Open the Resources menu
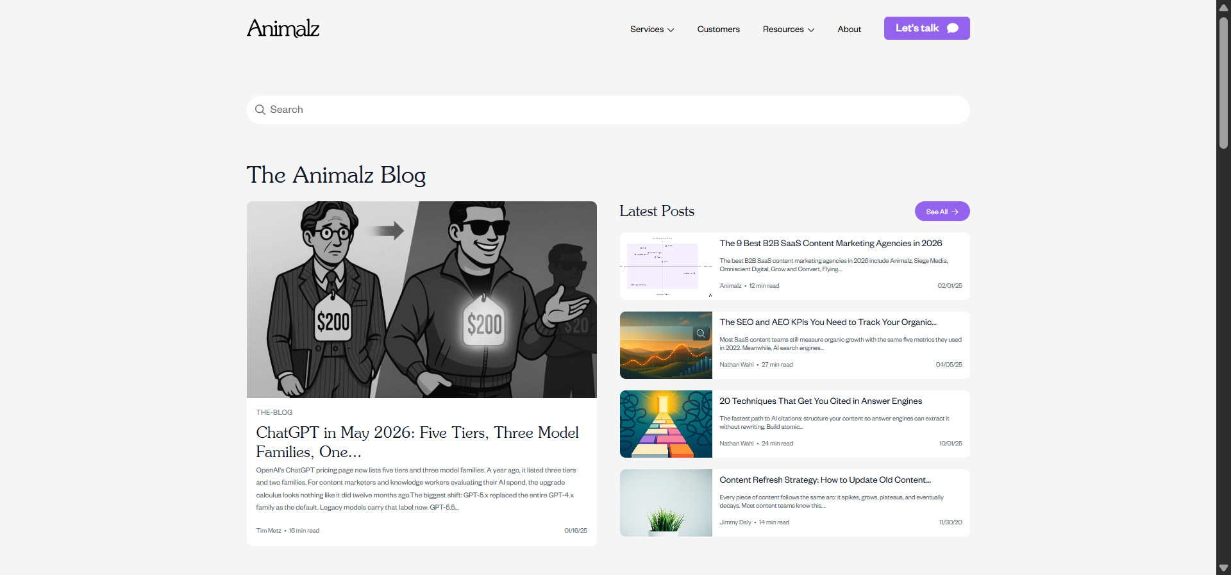Screen dimensions: 1231x575 click(789, 29)
